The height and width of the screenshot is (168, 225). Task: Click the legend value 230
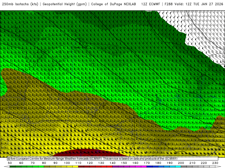[x=215, y=163]
